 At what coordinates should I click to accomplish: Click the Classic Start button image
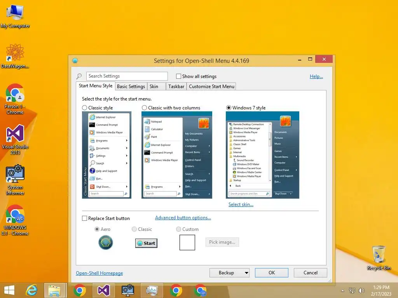(146, 243)
